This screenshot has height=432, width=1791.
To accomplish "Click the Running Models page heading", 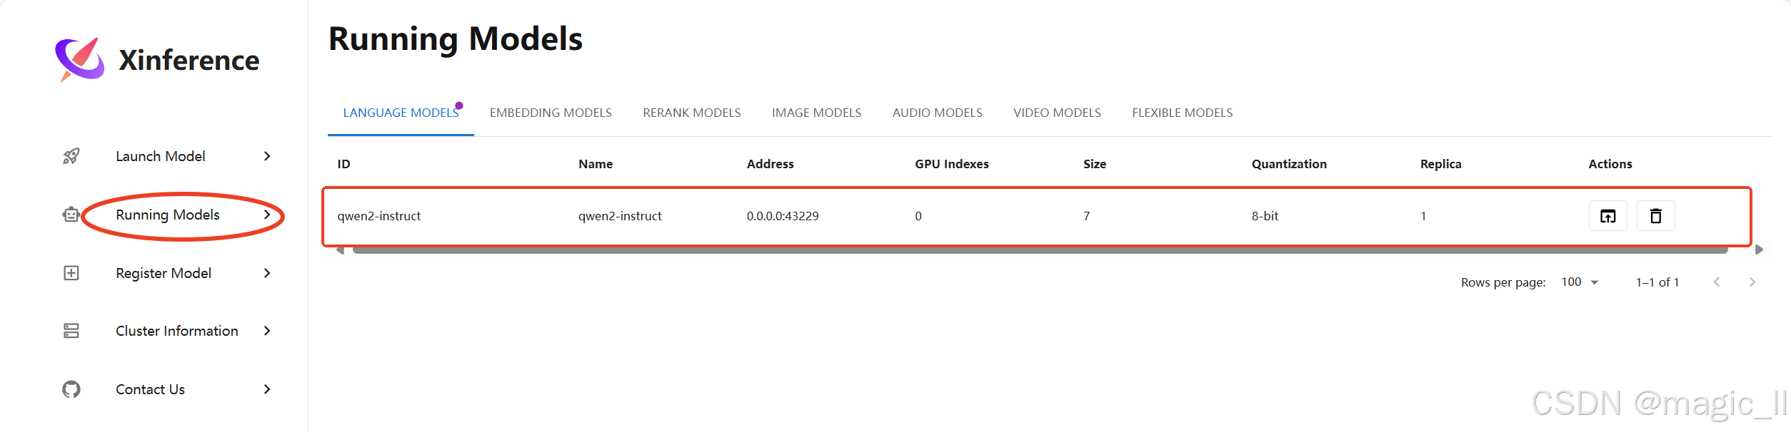I will [455, 39].
